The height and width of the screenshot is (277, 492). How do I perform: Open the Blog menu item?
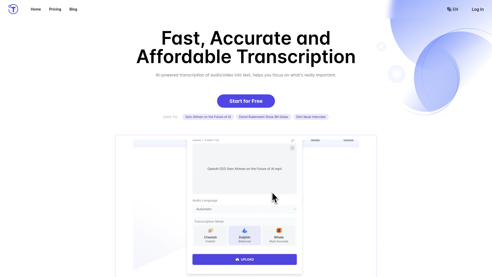(x=73, y=9)
